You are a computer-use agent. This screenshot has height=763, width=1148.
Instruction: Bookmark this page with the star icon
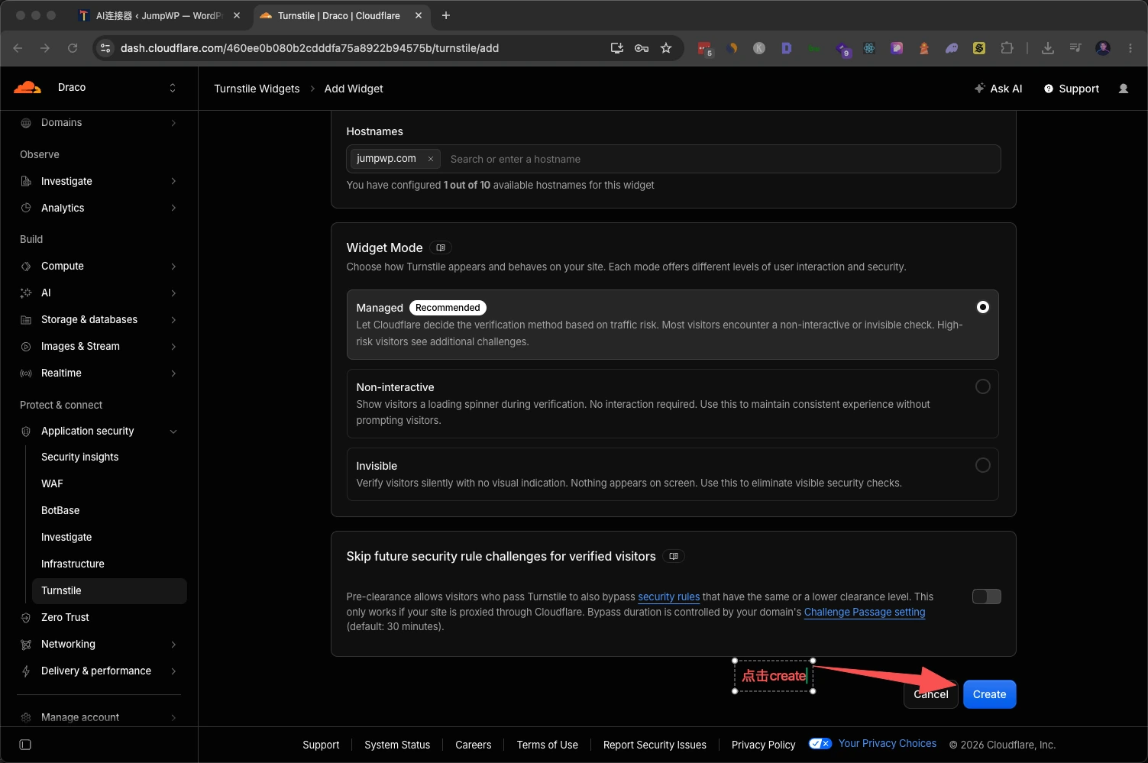(666, 48)
